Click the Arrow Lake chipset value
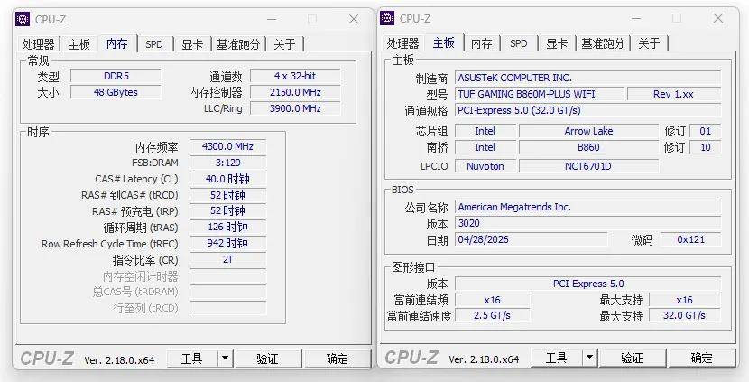749x382 pixels. pos(588,131)
